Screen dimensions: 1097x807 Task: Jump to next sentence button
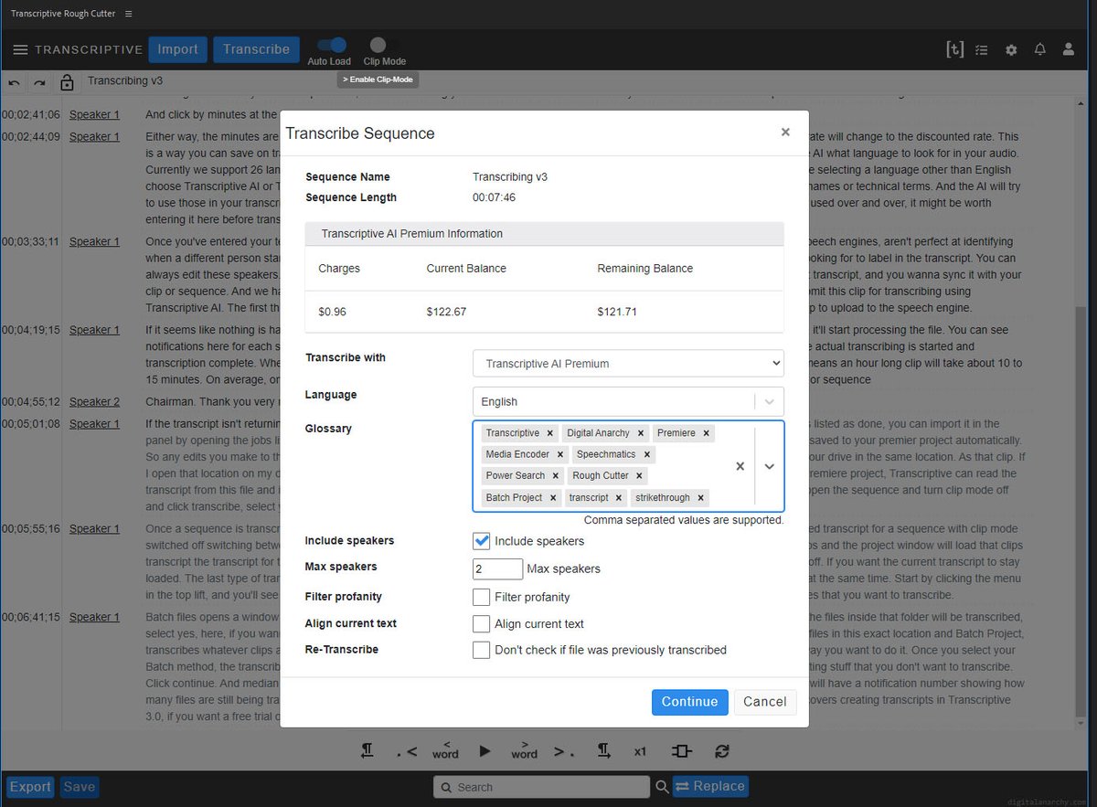[x=563, y=751]
